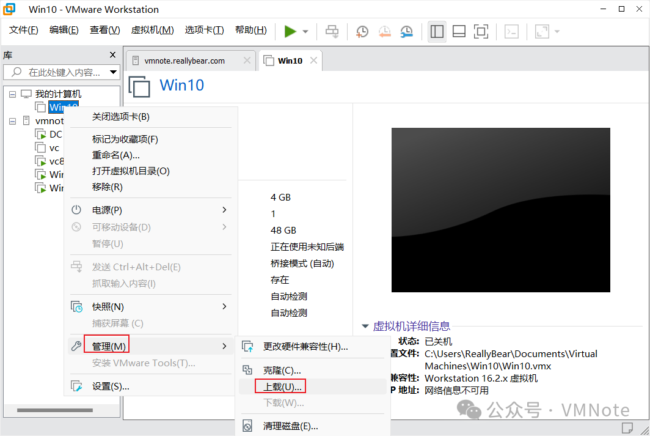Choose 克隆(C)... in manage submenu
Screen dimensions: 650x436
(x=282, y=371)
